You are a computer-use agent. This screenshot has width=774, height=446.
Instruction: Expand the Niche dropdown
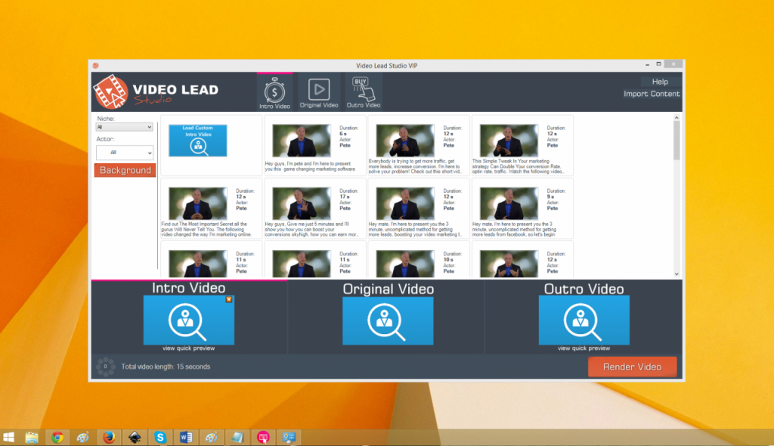point(125,127)
